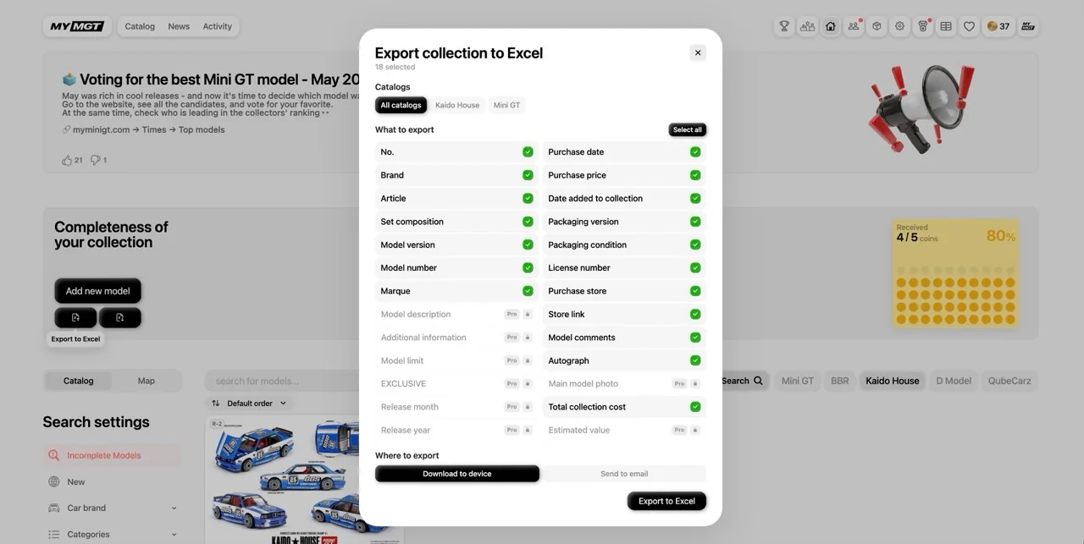Click the MY MGT logo at top left
The image size is (1084, 544).
click(77, 26)
